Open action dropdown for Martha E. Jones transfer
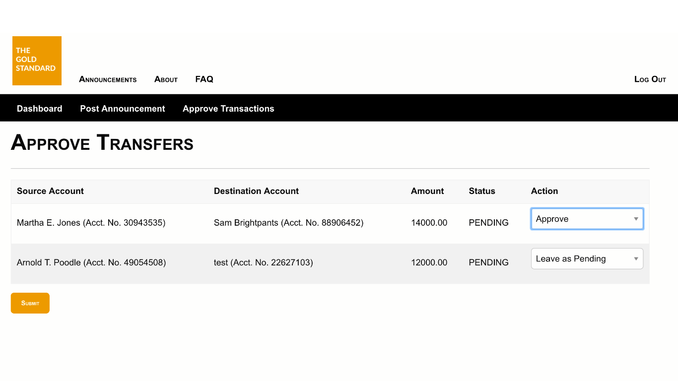The height and width of the screenshot is (381, 678). click(x=587, y=219)
